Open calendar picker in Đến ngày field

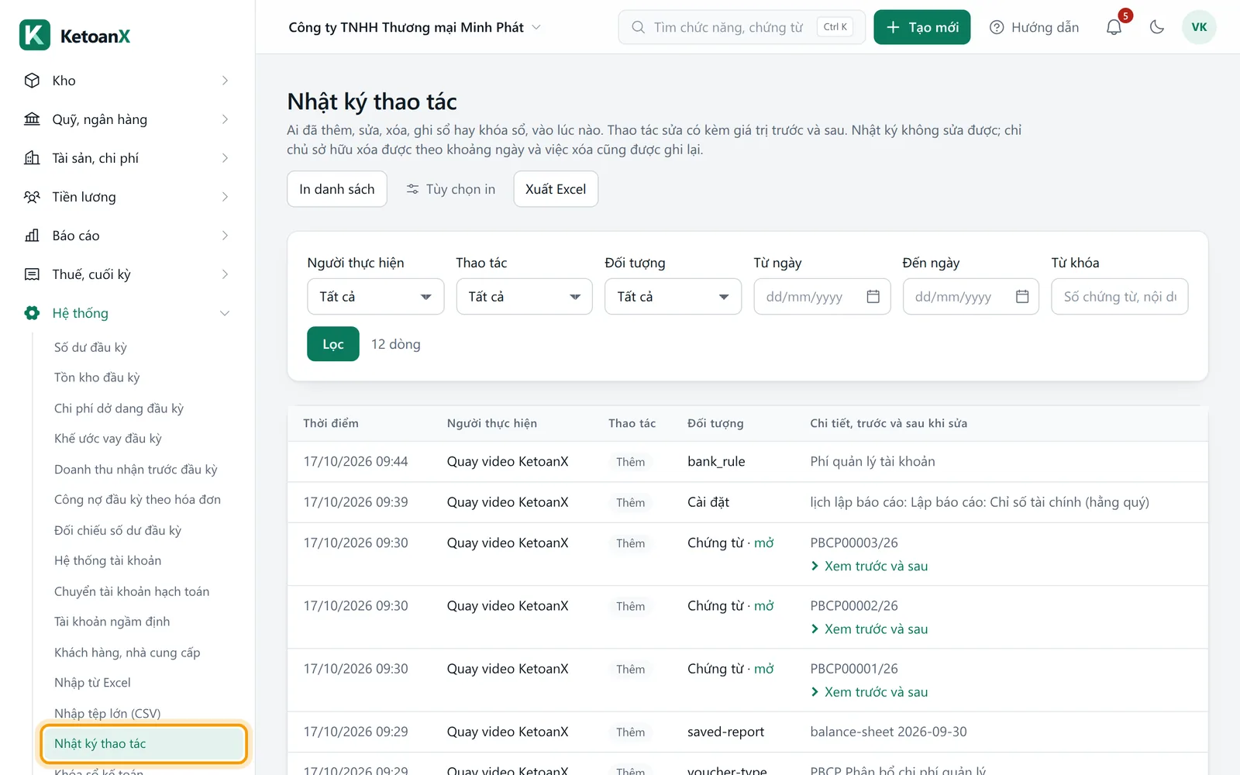[x=1021, y=297]
